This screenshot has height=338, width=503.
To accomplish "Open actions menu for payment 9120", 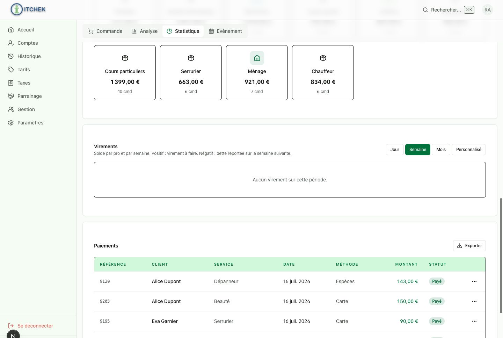I will 474,281.
